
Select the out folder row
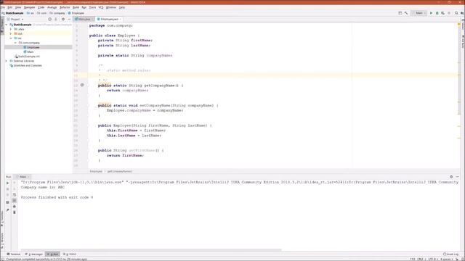click(x=39, y=34)
